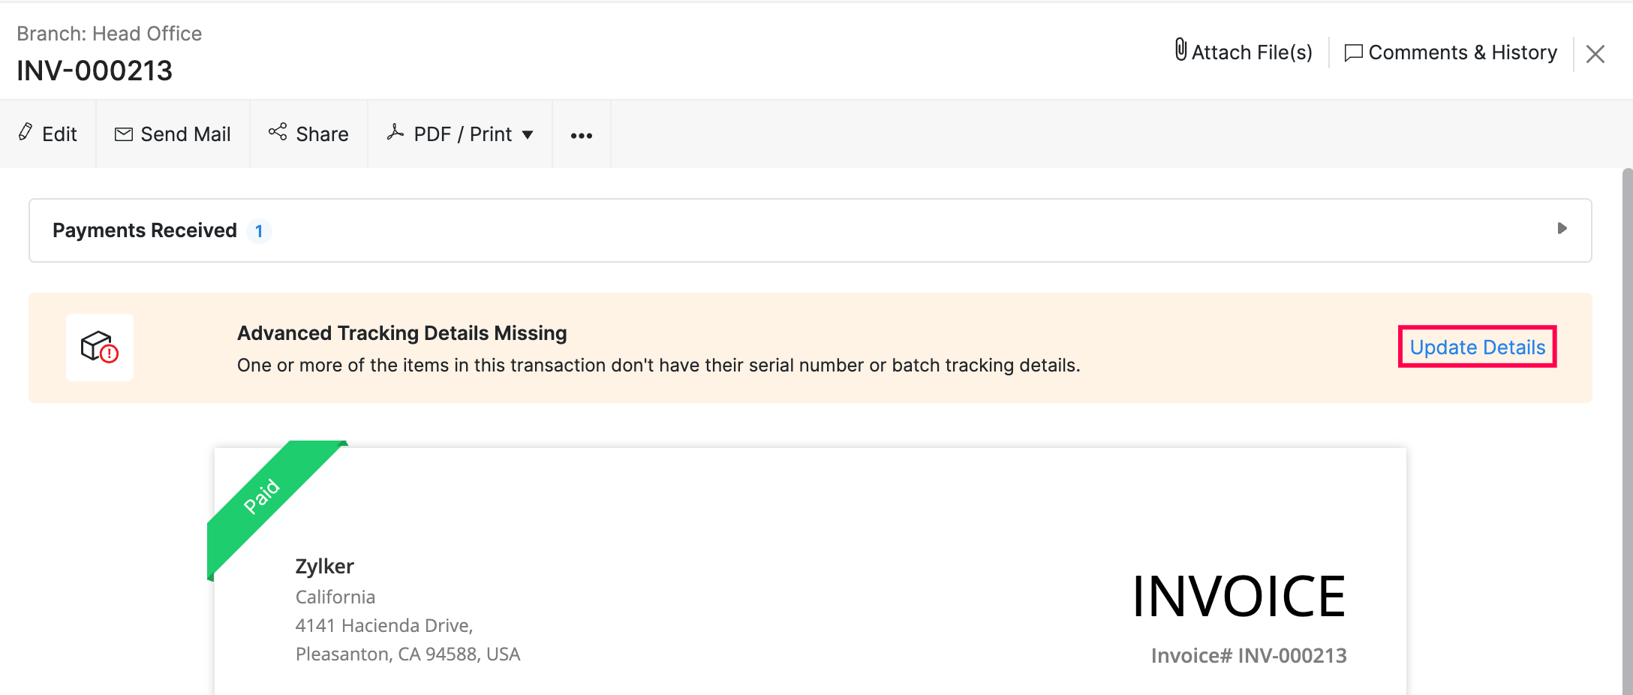Click the package warning icon in tracking banner
1633x695 pixels.
pyautogui.click(x=100, y=347)
